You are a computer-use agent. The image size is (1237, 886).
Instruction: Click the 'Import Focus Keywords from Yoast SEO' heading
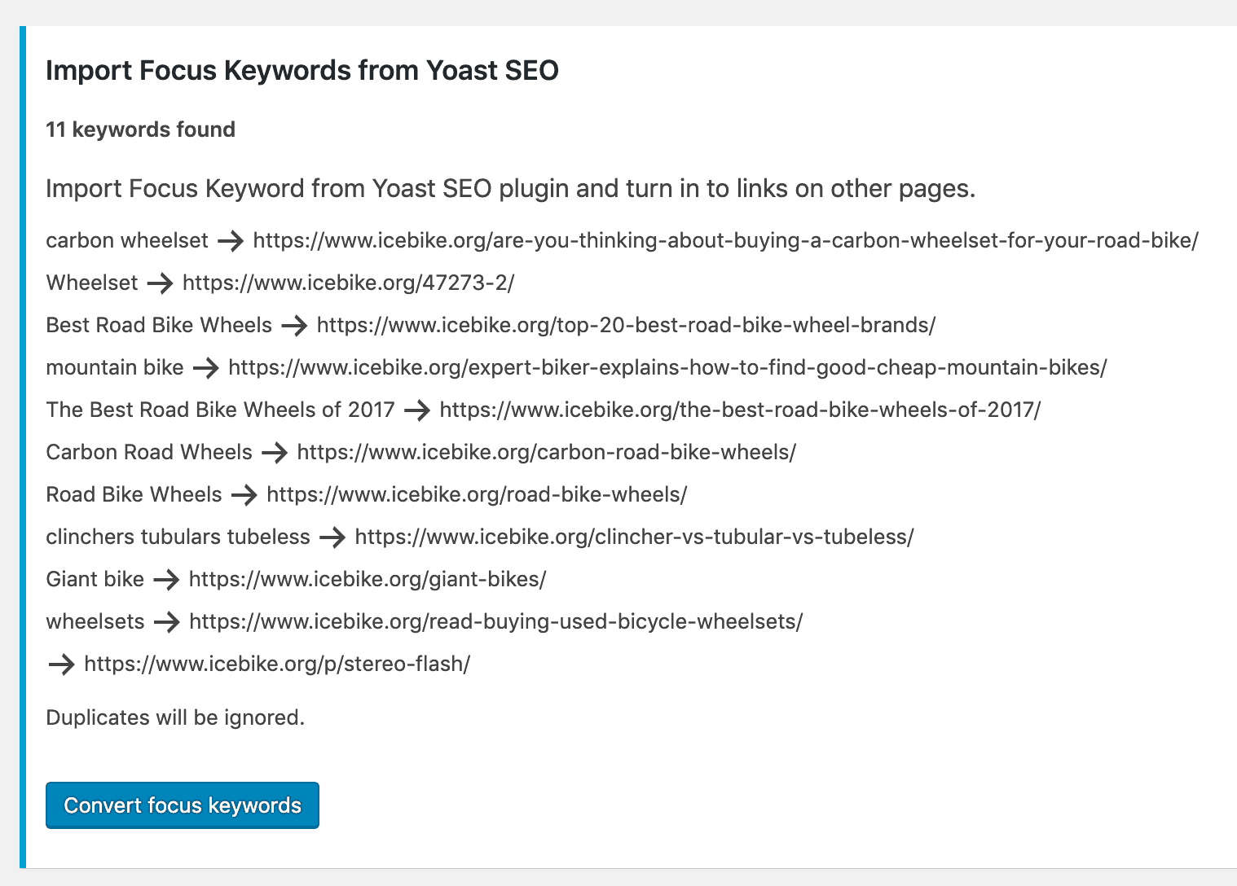pyautogui.click(x=302, y=71)
